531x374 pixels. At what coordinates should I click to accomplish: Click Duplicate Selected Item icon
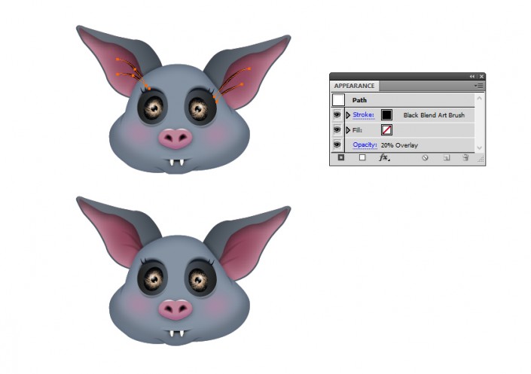click(x=447, y=158)
